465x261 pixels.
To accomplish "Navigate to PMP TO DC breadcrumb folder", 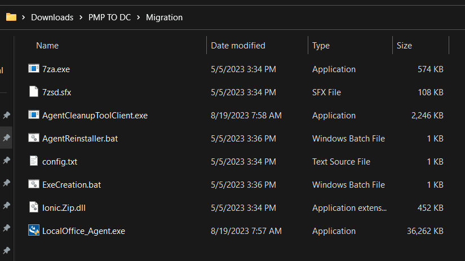I will click(109, 17).
